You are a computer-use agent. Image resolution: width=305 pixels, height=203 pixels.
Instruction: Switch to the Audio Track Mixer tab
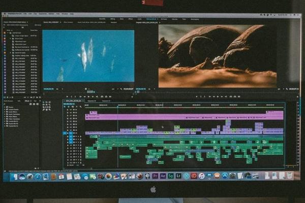(91, 22)
